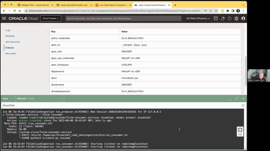Click the Cloud Classic button
The height and width of the screenshot is (151, 270).
pyautogui.click(x=51, y=18)
